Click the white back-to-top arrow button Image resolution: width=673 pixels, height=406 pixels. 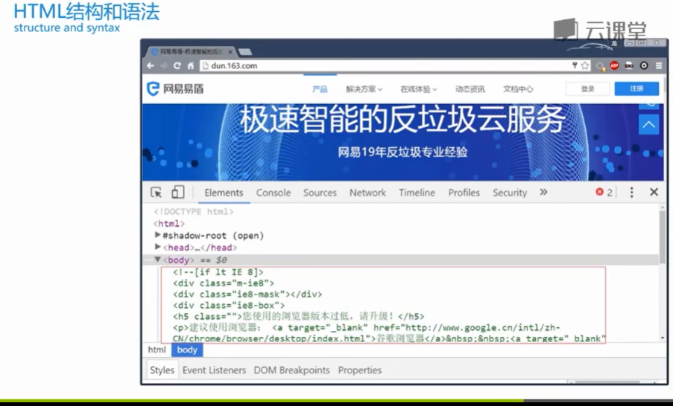point(648,125)
